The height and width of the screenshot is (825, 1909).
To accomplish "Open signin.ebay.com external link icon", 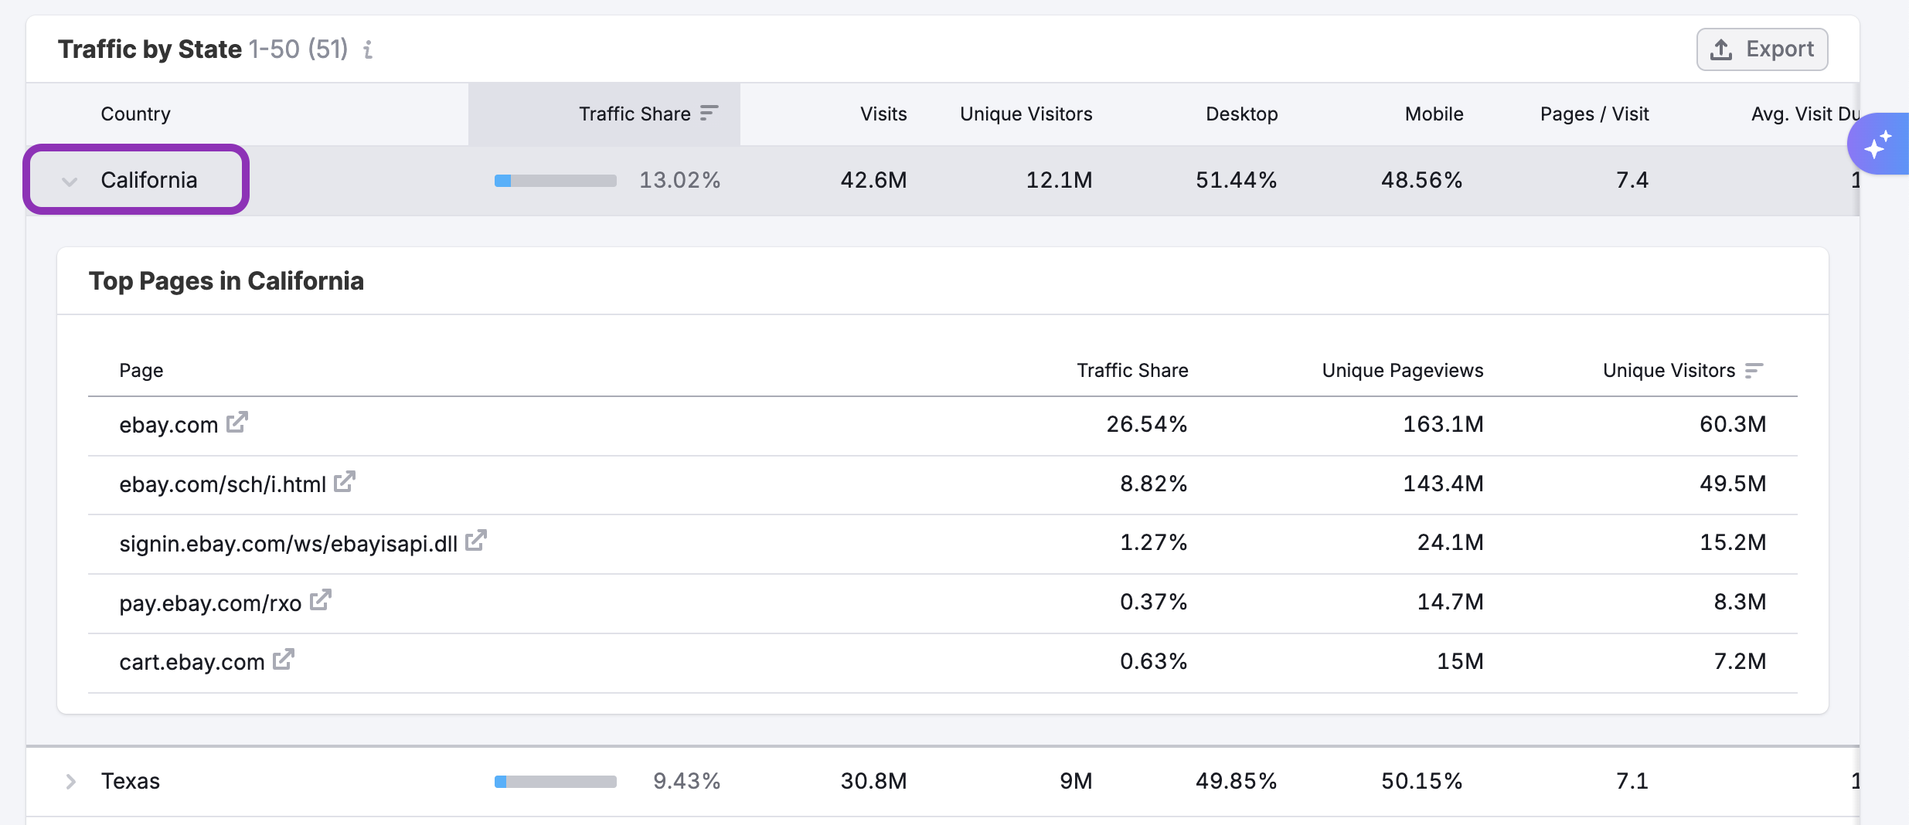I will click(x=476, y=541).
